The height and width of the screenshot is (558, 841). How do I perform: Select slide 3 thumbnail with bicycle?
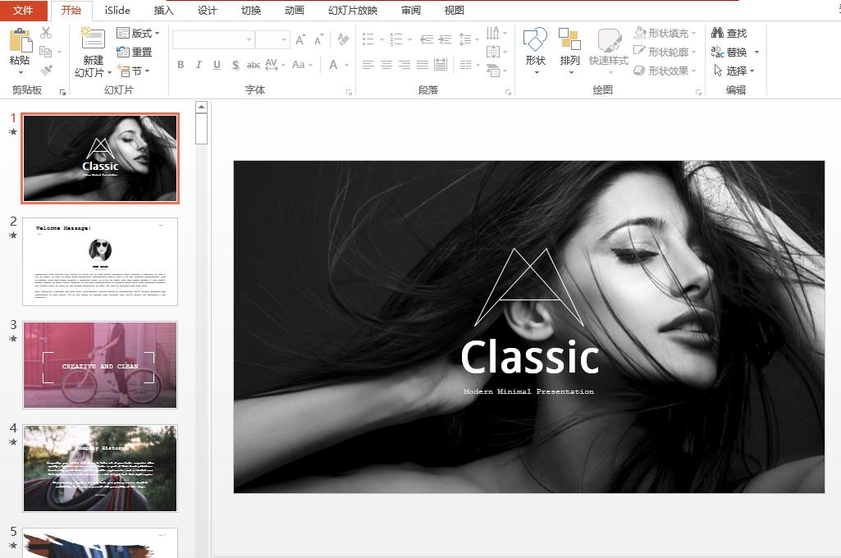[100, 364]
